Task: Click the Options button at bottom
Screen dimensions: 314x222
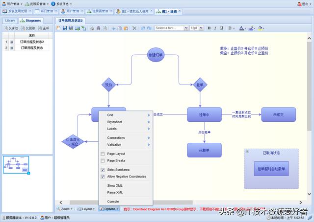Action: click(109, 209)
